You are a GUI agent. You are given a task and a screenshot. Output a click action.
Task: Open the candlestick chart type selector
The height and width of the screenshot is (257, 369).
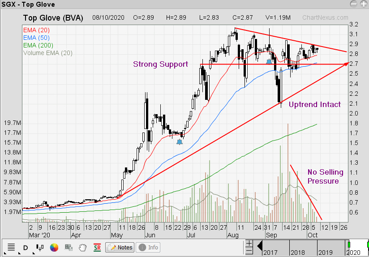coord(40,247)
